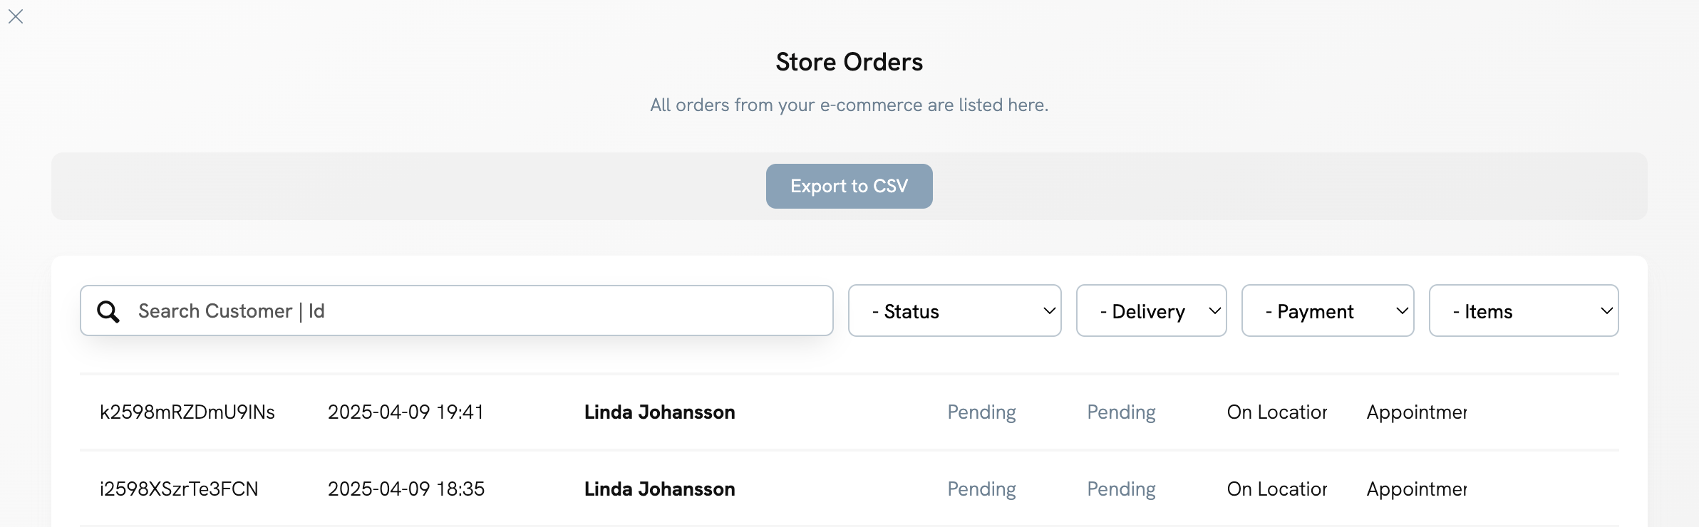Click first Pending status in top order row
Image resolution: width=1699 pixels, height=527 pixels.
pos(981,412)
